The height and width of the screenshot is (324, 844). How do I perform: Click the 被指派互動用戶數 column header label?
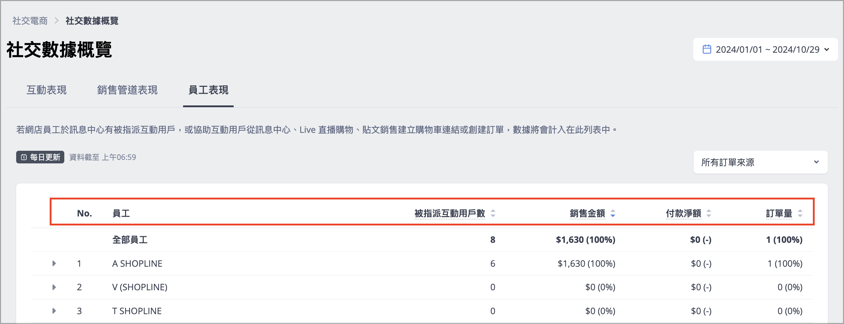(x=450, y=213)
